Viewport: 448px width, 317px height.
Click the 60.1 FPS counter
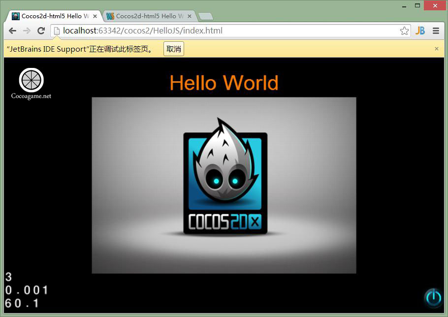click(22, 303)
